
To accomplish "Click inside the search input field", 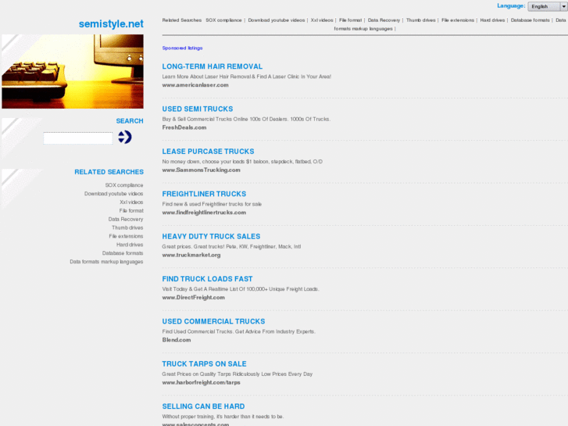I will coord(78,138).
